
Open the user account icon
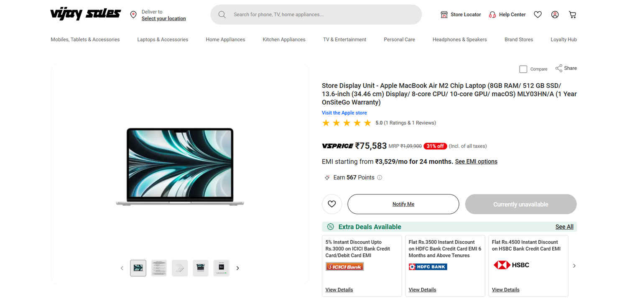pos(555,15)
